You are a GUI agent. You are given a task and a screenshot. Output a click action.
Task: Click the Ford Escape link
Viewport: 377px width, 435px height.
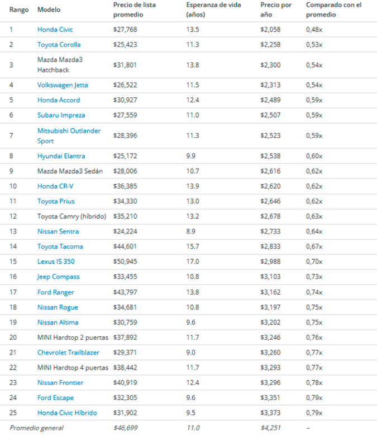[x=56, y=398]
